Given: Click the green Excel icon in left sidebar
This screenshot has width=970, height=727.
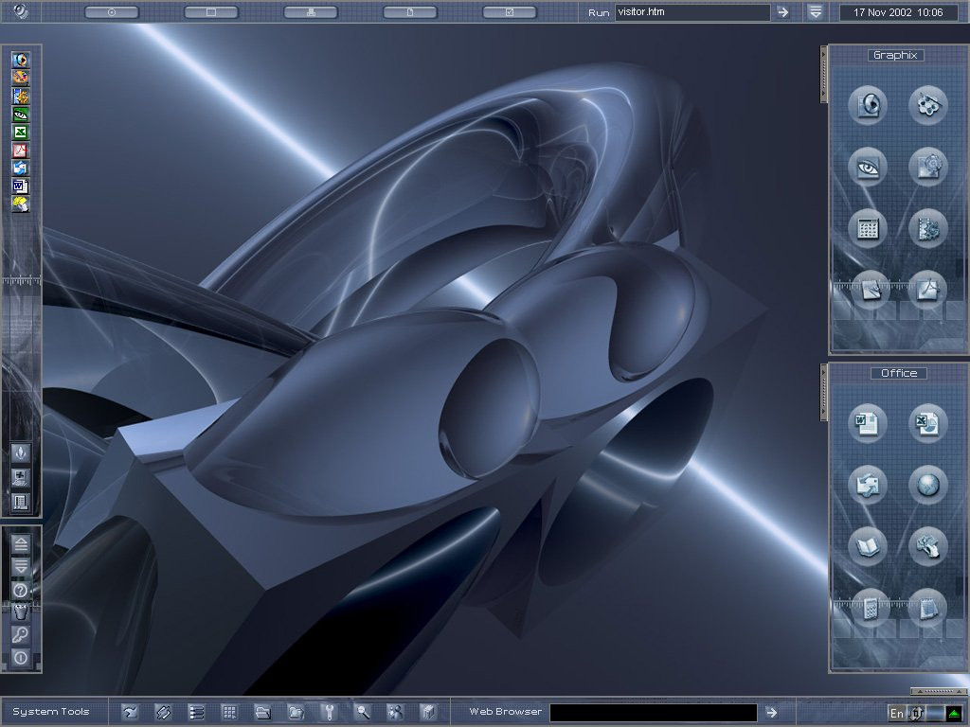Looking at the screenshot, I should tap(21, 133).
